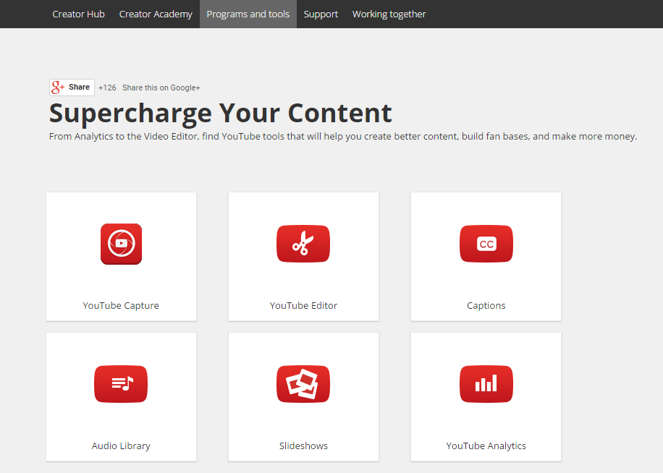The height and width of the screenshot is (473, 663).
Task: Open the Slideshows photo stack icon
Action: pyautogui.click(x=303, y=384)
